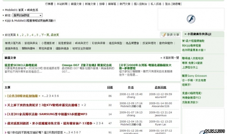The width and height of the screenshot is (227, 134).
Task: Open 個人控制台 in top navigation
Action: [140, 4]
